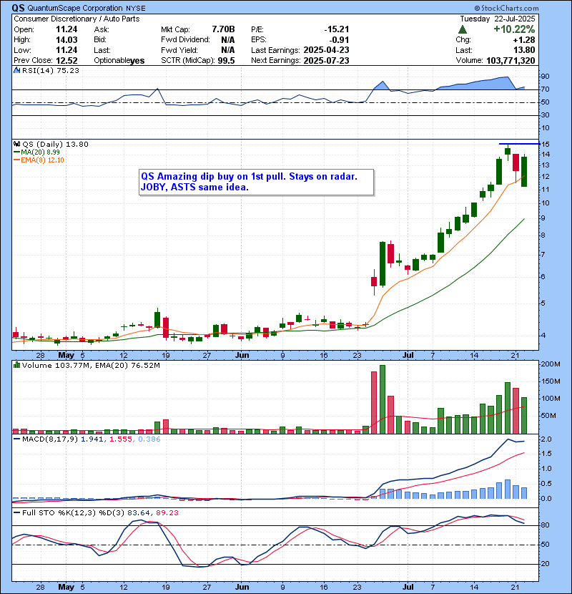Click the P/E value -15.21

pos(337,29)
